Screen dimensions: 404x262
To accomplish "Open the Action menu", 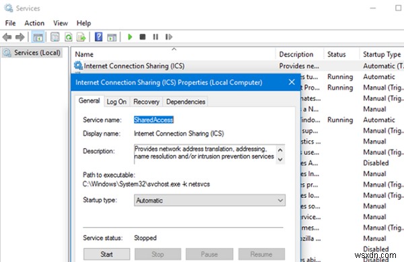I will coord(34,23).
